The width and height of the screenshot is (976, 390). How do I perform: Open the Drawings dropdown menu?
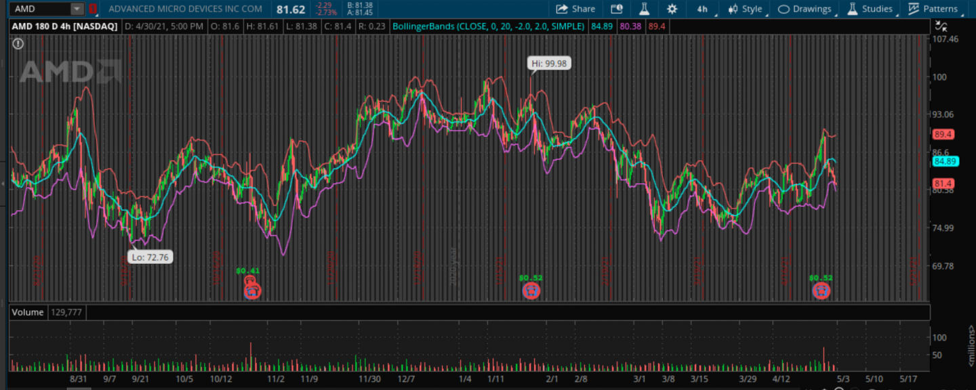805,9
